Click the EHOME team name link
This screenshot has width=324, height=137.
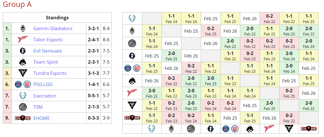click(41, 118)
